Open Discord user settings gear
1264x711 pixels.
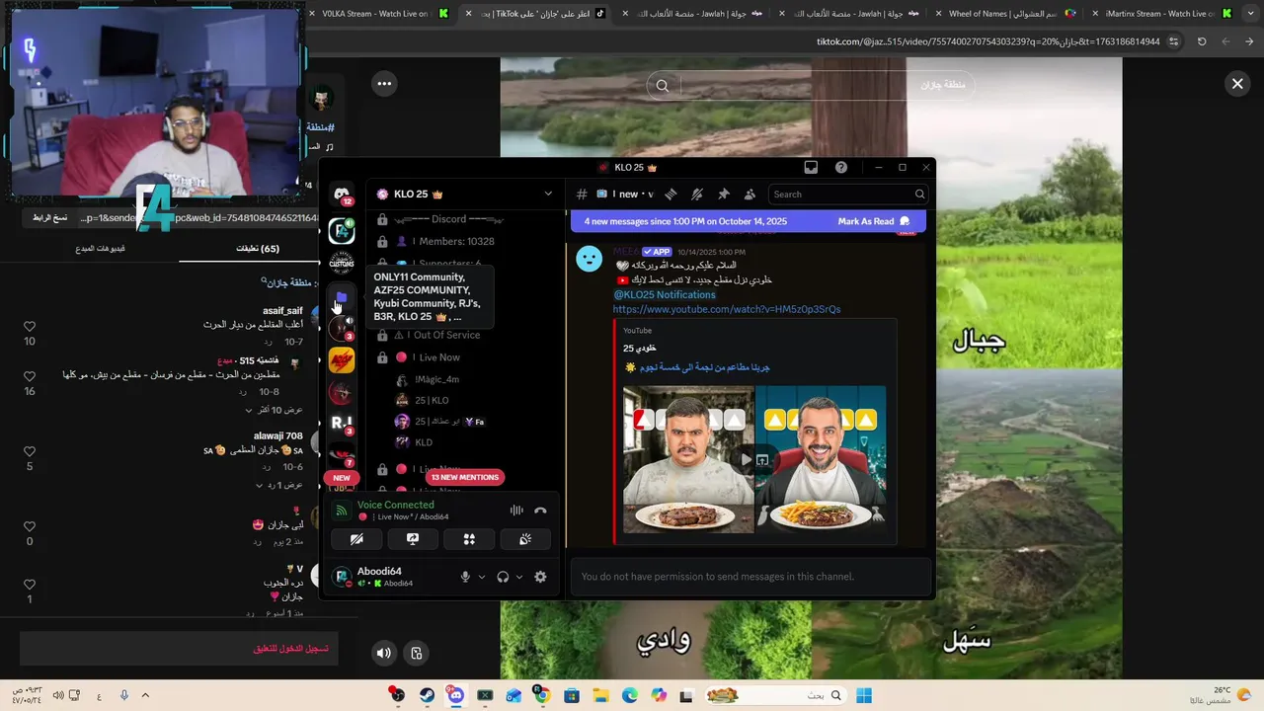pos(540,577)
